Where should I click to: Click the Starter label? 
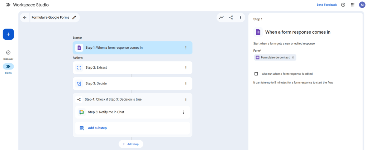click(77, 38)
